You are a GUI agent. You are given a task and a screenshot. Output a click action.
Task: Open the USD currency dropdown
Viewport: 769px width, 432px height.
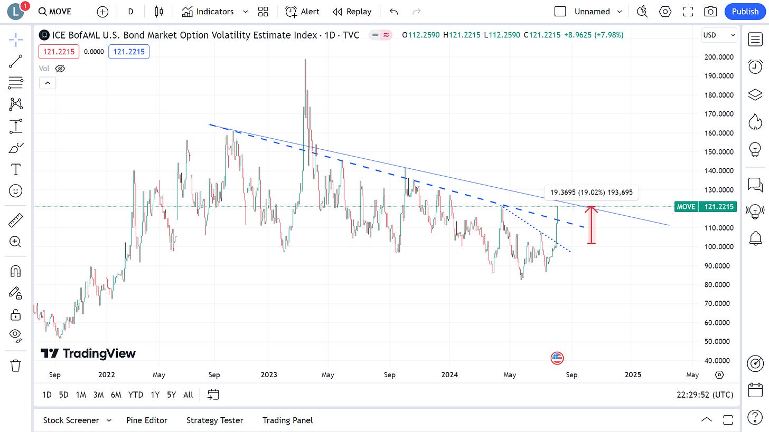pyautogui.click(x=719, y=35)
